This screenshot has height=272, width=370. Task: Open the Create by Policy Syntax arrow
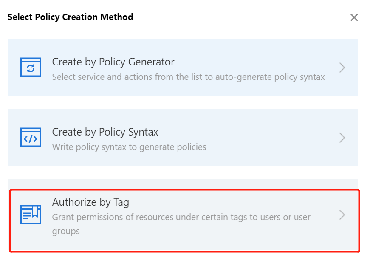click(342, 138)
